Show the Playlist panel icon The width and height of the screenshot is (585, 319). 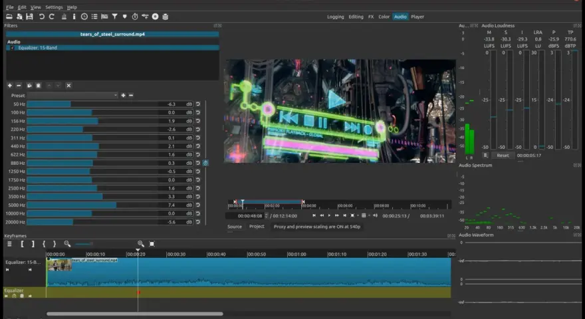pos(94,17)
